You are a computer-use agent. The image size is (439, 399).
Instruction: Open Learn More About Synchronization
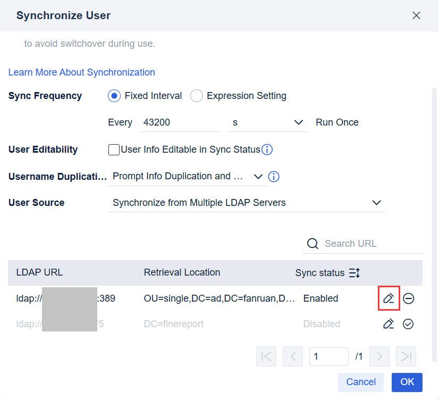coord(81,72)
